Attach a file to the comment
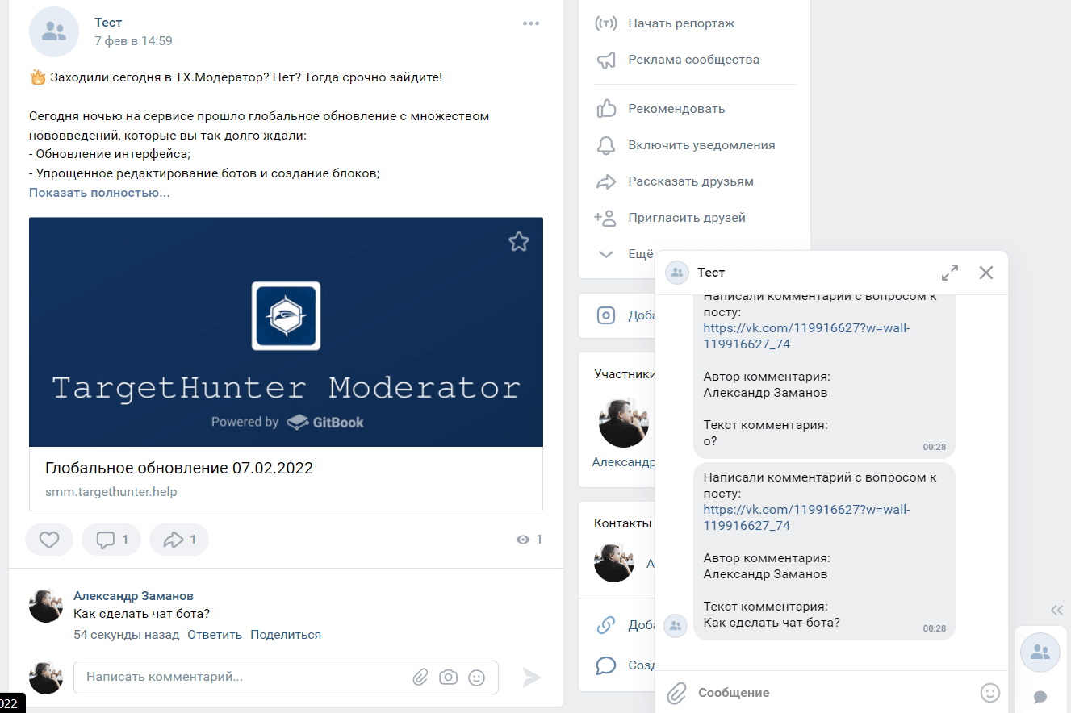Screen dimensions: 1071x713 point(420,678)
